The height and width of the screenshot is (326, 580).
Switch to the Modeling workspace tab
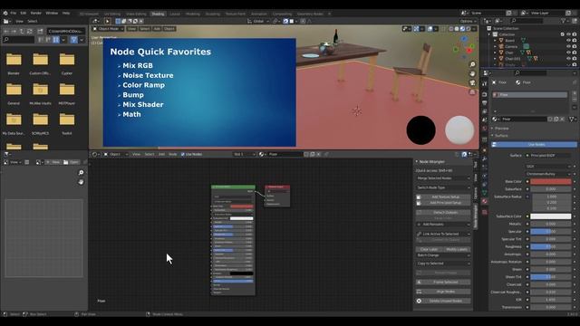(193, 14)
